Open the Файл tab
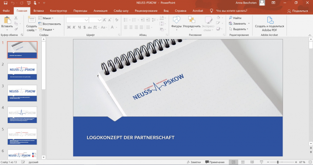The width and height of the screenshot is (313, 165). [6, 11]
